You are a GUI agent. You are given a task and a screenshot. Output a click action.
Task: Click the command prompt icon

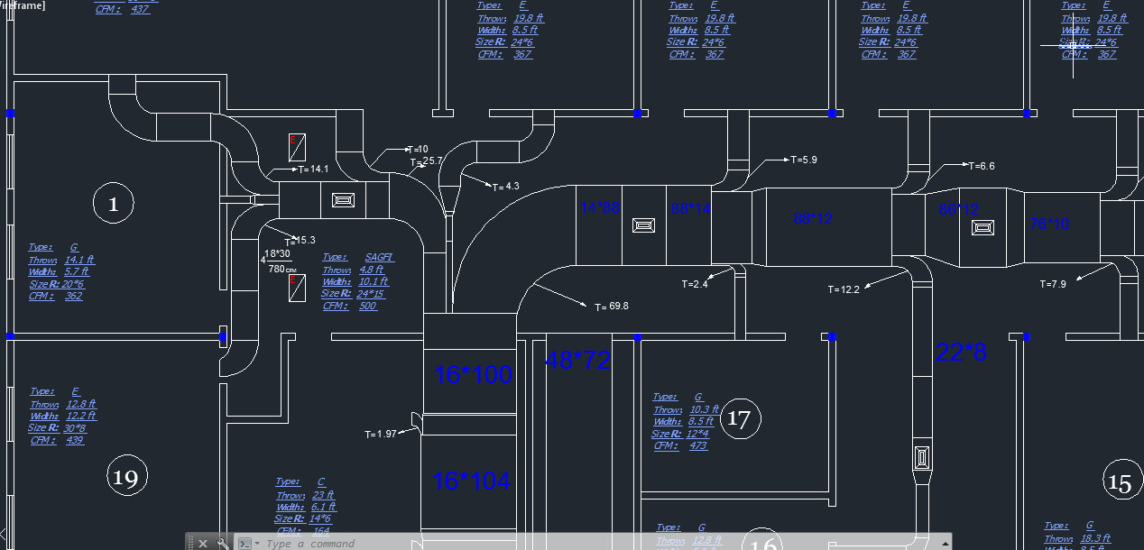coord(244,544)
